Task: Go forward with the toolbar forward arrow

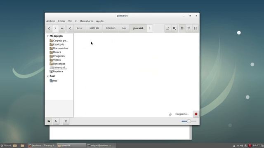Action: pyautogui.click(x=55, y=28)
